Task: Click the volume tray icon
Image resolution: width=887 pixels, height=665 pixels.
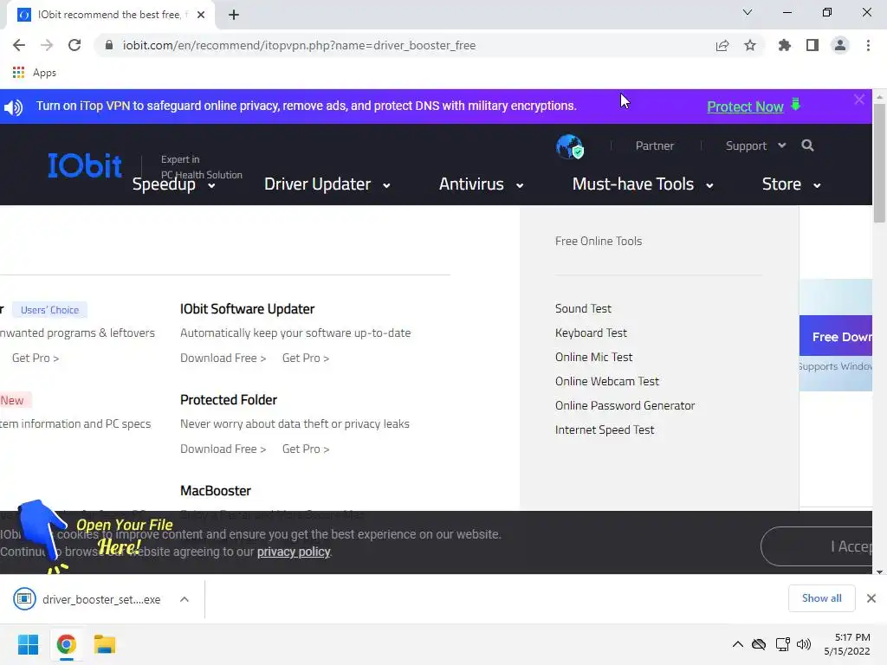Action: (x=803, y=644)
